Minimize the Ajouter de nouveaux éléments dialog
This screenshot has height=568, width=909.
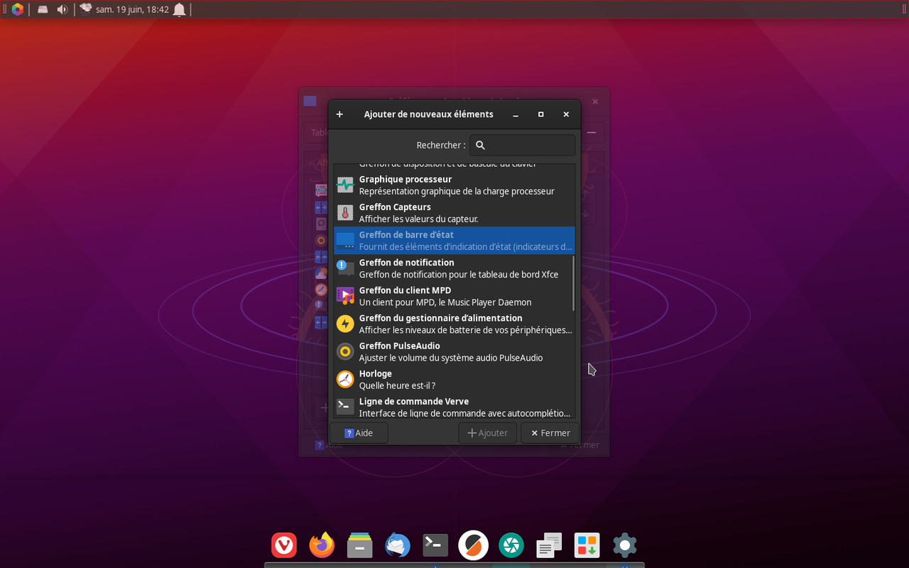pos(516,114)
